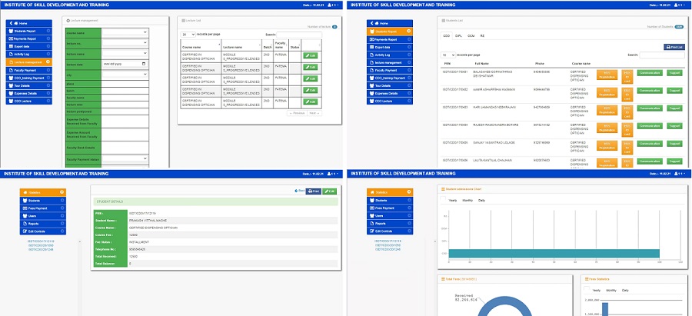
Task: Switch to the RE tab in Students List
Action: coord(482,35)
